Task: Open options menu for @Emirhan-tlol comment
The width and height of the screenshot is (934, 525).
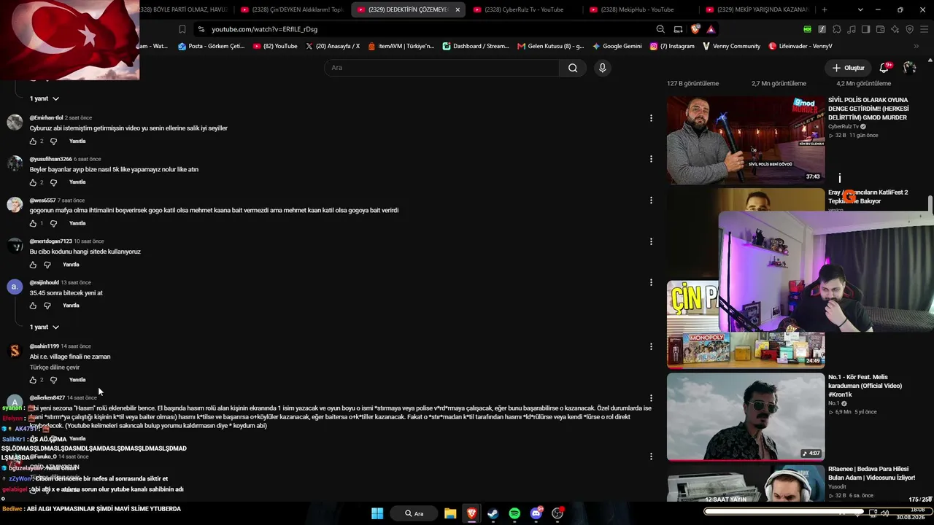Action: tap(651, 118)
